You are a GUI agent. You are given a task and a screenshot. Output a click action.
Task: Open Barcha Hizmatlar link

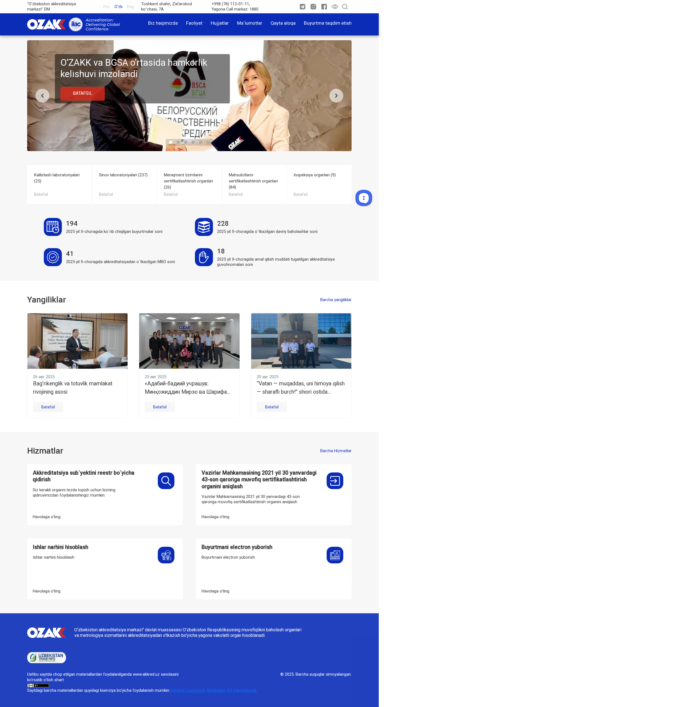(336, 451)
